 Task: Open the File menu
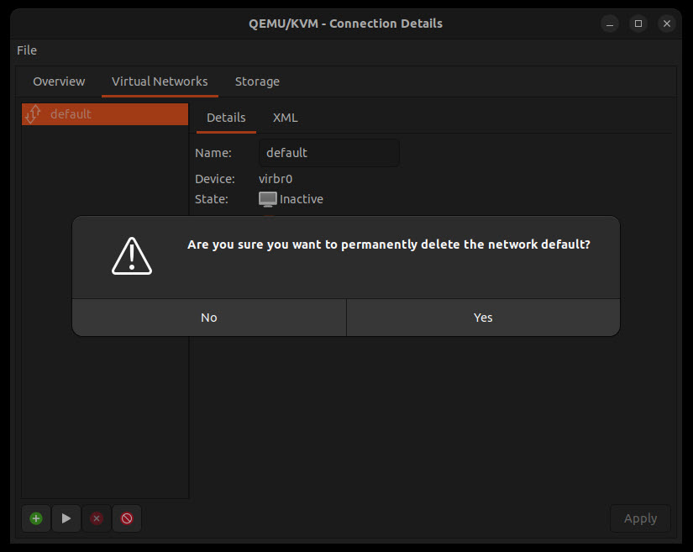pyautogui.click(x=26, y=50)
